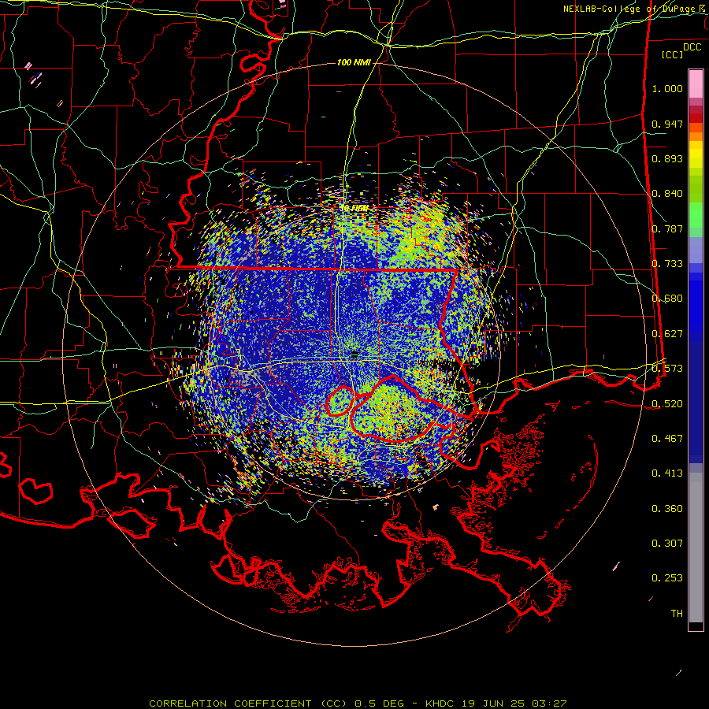
Task: Click the TH threshold label
Action: [x=677, y=614]
